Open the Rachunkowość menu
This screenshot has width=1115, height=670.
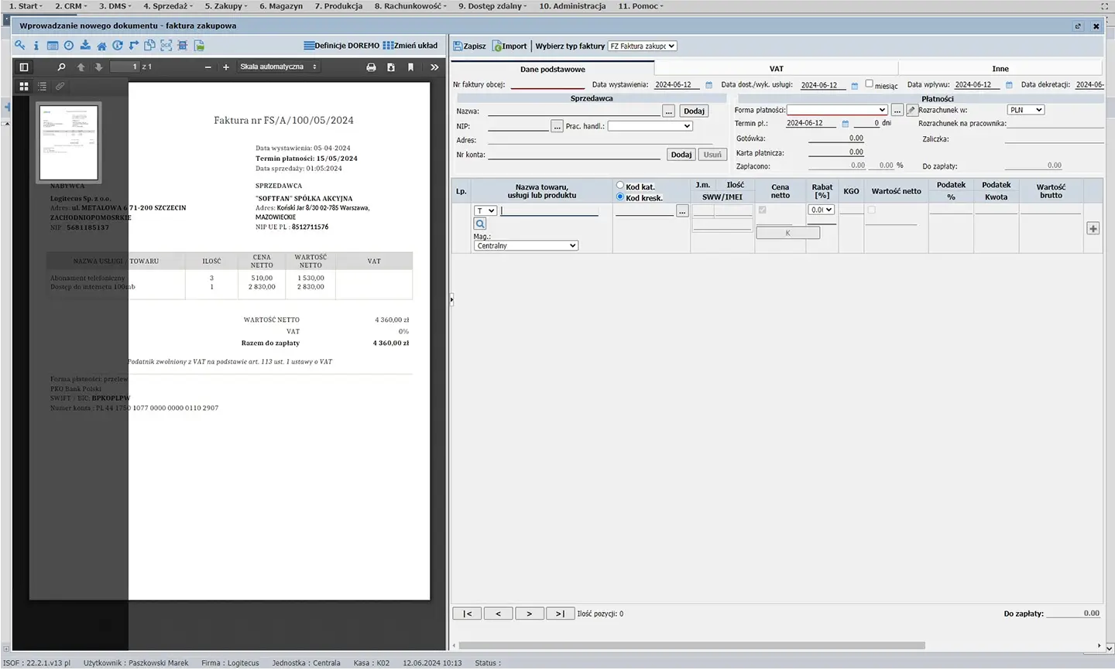click(410, 6)
